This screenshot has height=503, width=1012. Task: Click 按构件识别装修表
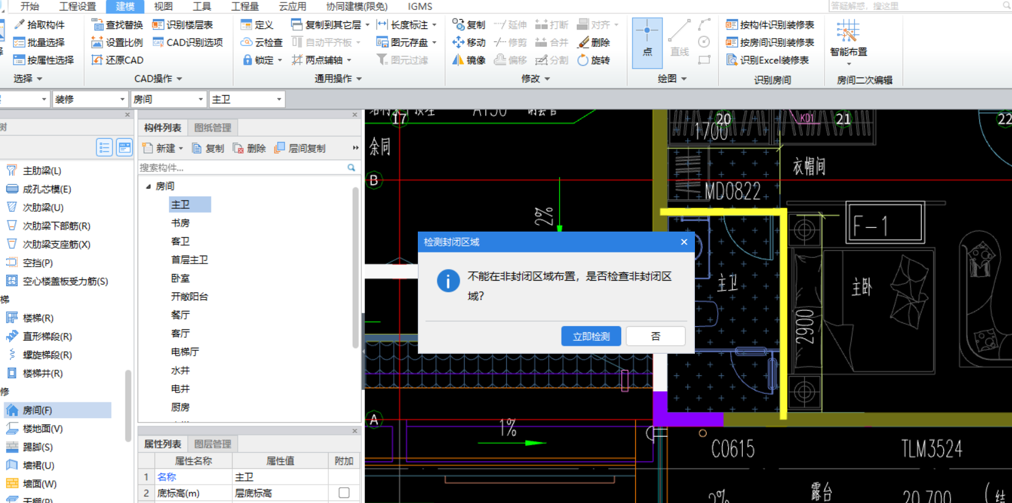(770, 25)
